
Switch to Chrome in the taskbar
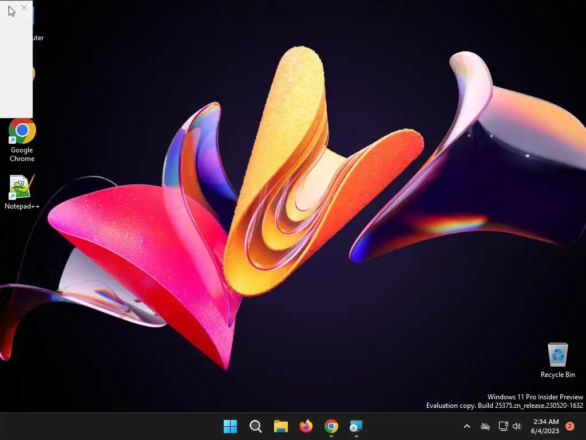(331, 426)
